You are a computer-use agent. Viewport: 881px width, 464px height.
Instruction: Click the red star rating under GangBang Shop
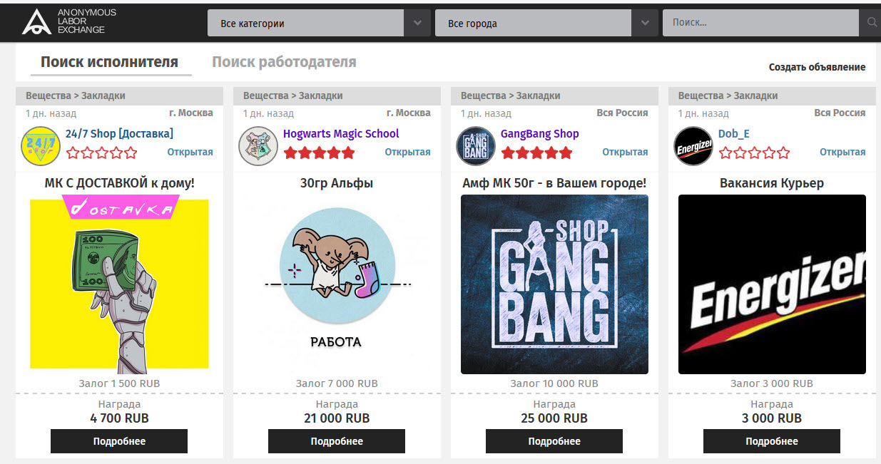pyautogui.click(x=536, y=153)
